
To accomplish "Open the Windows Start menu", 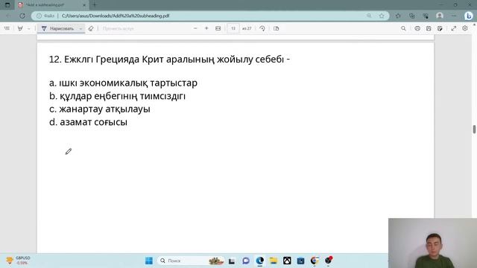I will [149, 261].
